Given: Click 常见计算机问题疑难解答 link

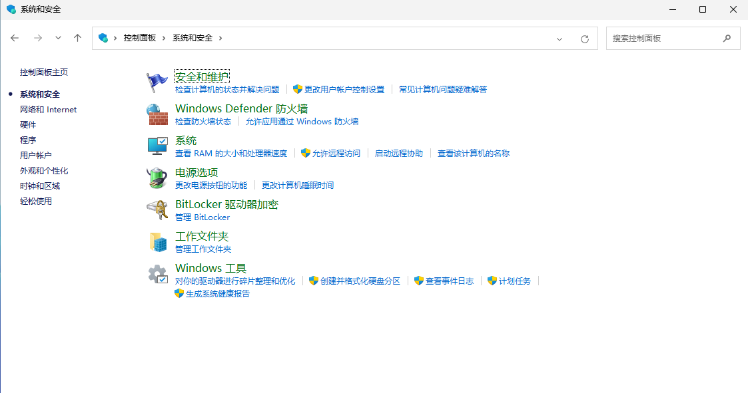Looking at the screenshot, I should (443, 90).
